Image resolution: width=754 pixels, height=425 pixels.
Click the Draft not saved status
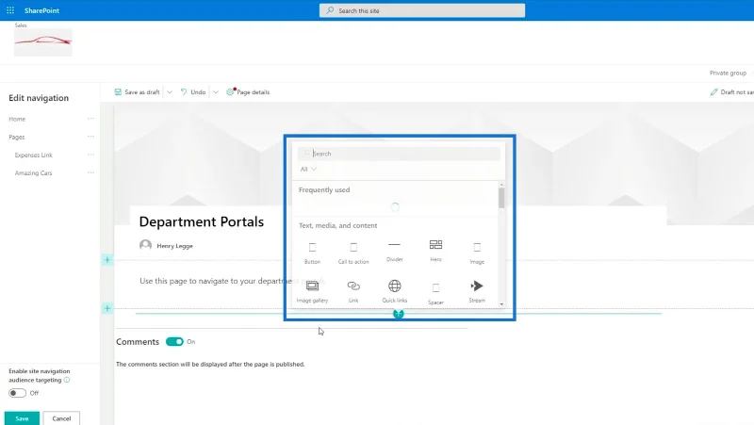pos(732,91)
